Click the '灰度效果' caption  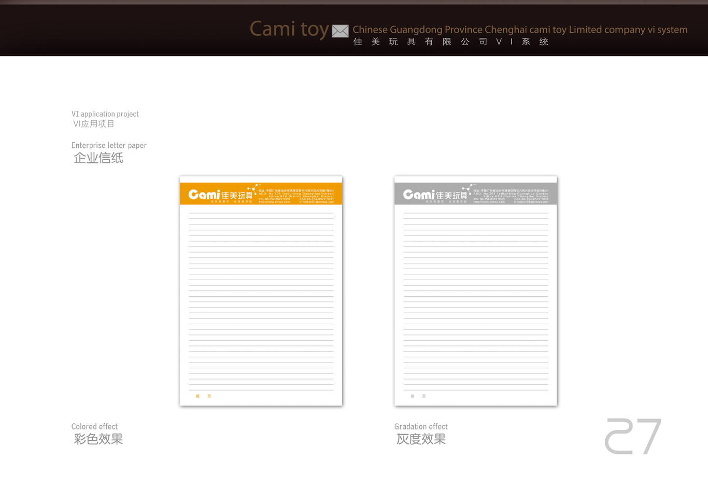(x=421, y=439)
